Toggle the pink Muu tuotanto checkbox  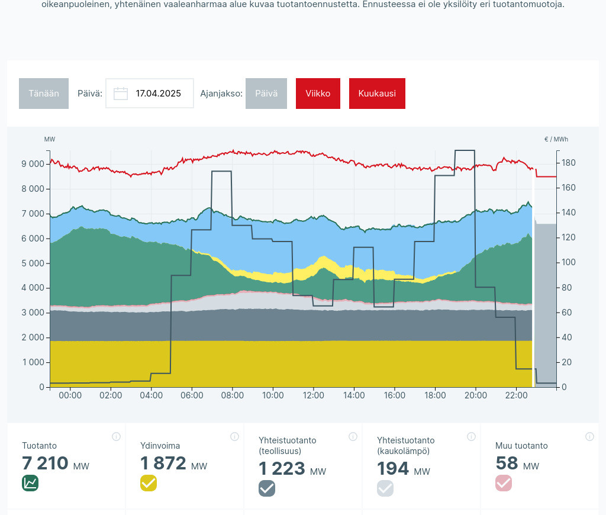[x=504, y=483]
